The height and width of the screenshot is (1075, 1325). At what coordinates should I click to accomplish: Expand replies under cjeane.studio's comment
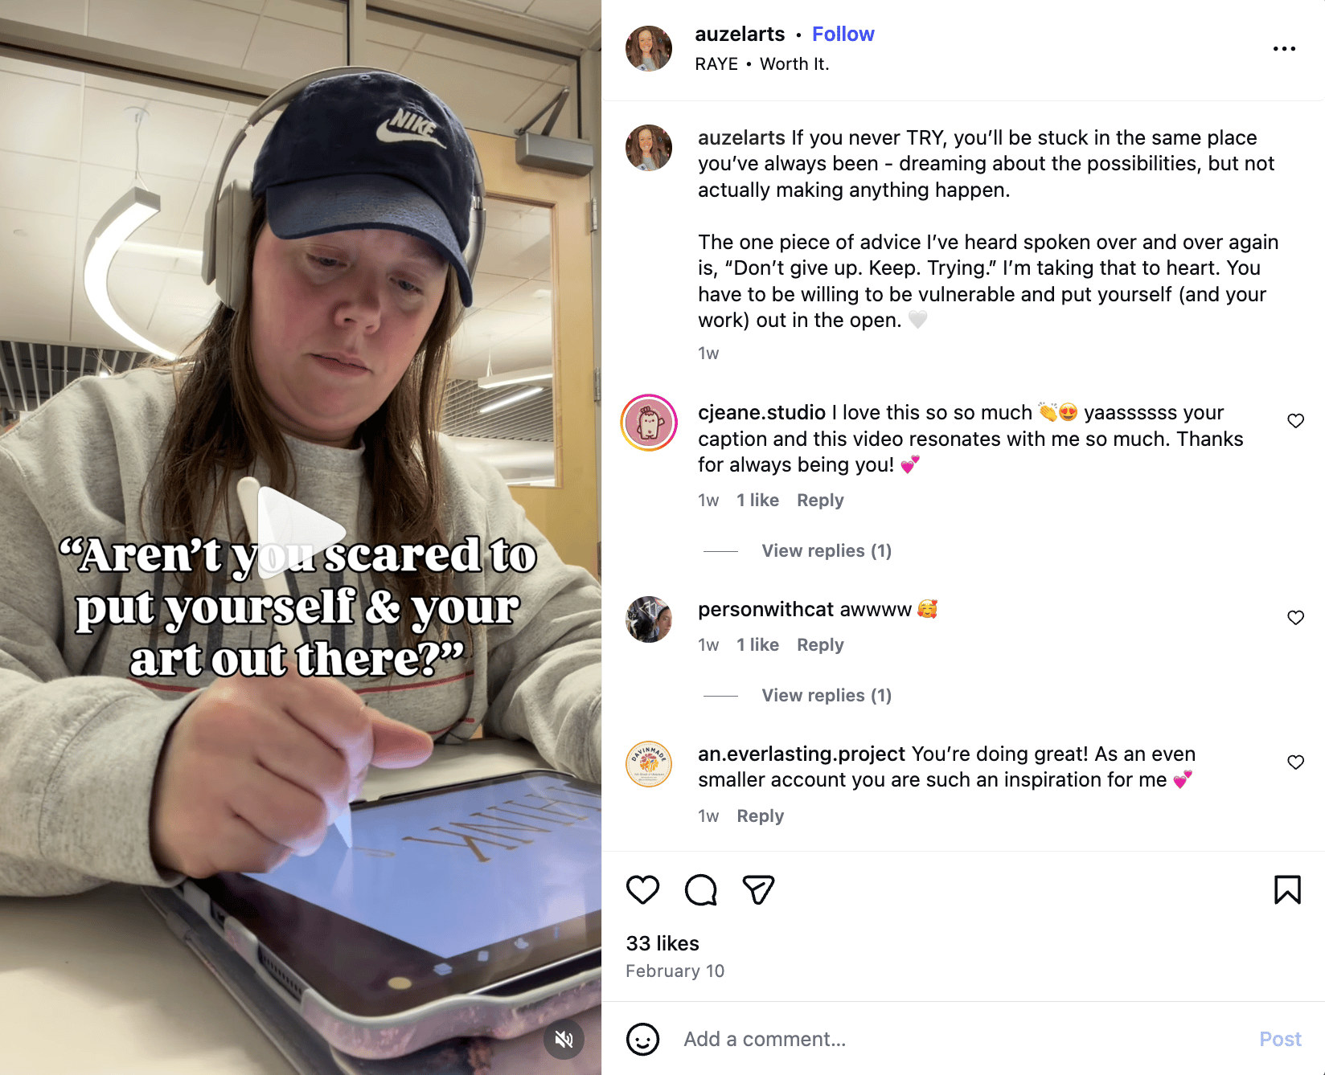[827, 551]
